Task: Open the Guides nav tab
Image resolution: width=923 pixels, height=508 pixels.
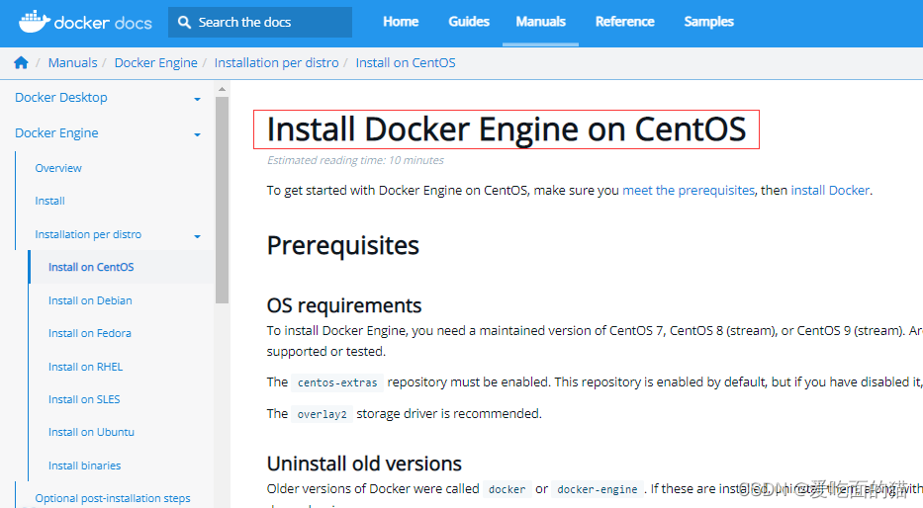Action: 469,22
